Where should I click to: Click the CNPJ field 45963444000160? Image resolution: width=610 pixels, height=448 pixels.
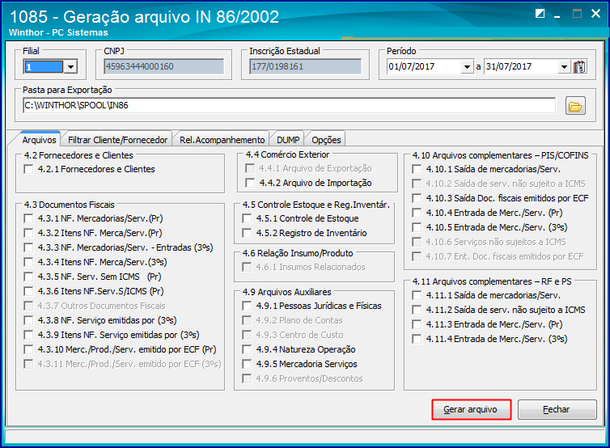163,66
